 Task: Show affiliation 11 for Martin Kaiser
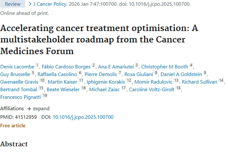click(x=81, y=81)
